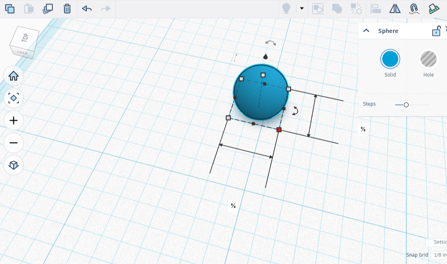The height and width of the screenshot is (264, 447).
Task: Click the sphere width dimension field
Action: pyautogui.click(x=234, y=206)
